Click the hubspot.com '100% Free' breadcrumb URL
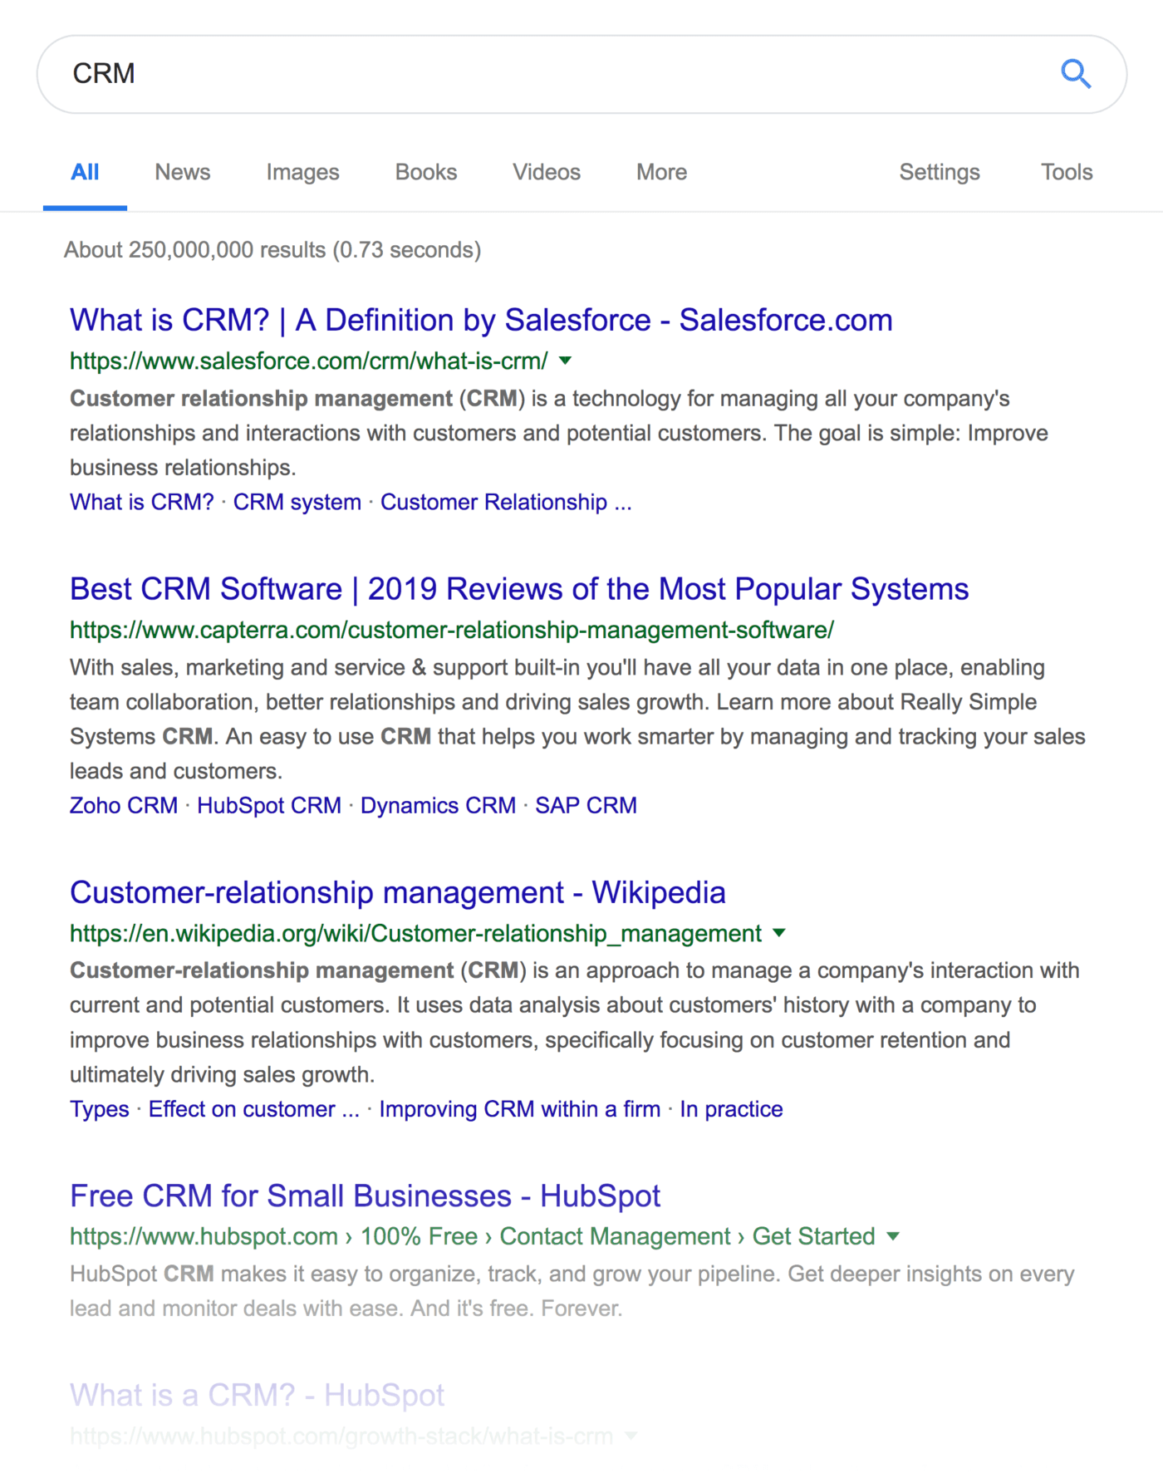 point(473,1236)
